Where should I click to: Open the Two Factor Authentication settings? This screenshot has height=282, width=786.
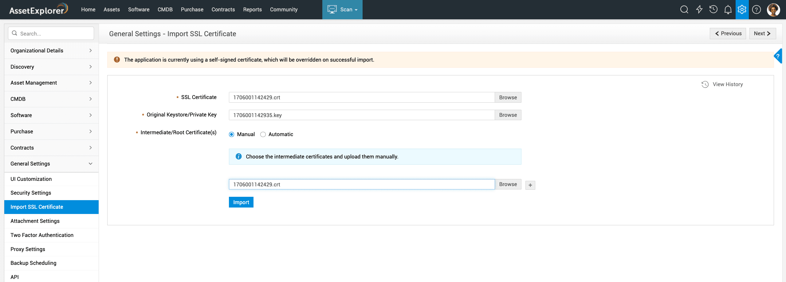42,235
